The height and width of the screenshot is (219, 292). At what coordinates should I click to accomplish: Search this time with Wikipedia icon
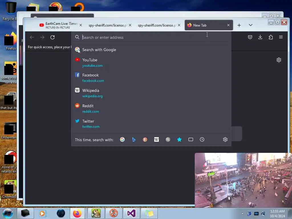(x=157, y=139)
